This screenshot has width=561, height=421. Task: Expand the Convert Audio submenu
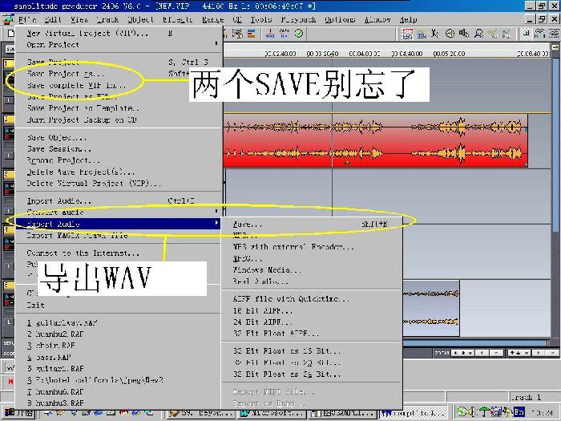click(x=118, y=213)
